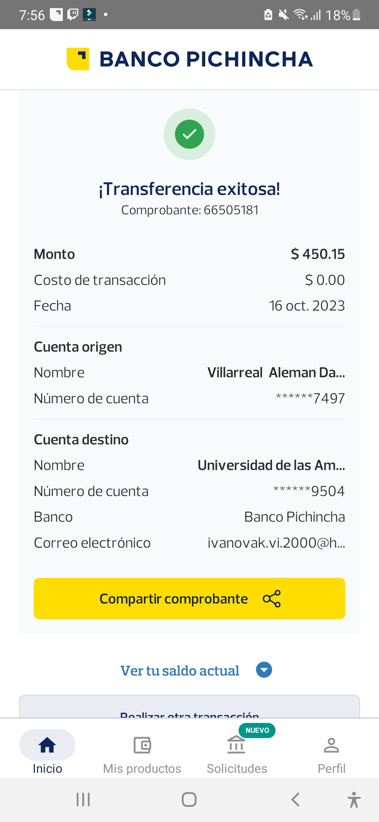
Task: Switch to the Solicitudes tab label
Action: click(x=237, y=769)
